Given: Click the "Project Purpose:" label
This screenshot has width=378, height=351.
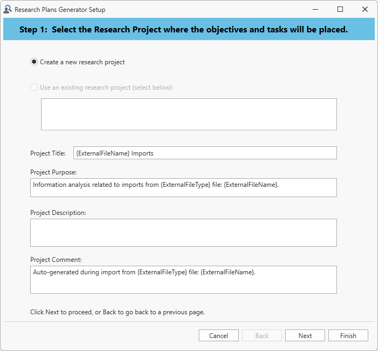Looking at the screenshot, I should [53, 172].
